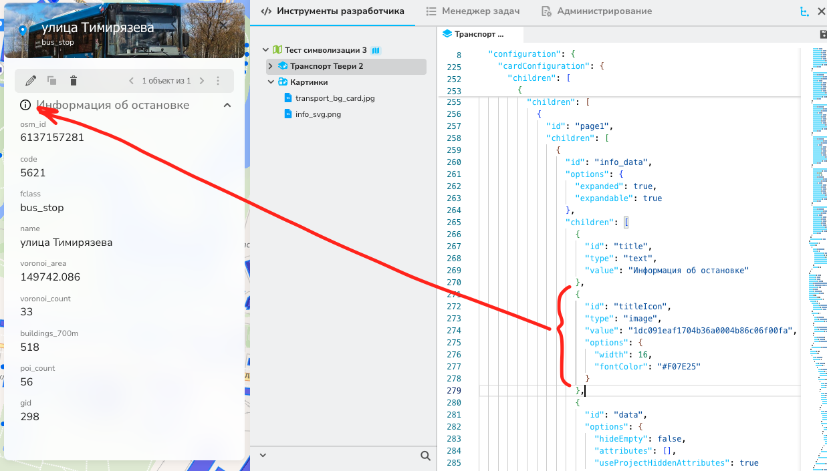The image size is (827, 471).
Task: Select info_svg.png file
Action: 318,114
